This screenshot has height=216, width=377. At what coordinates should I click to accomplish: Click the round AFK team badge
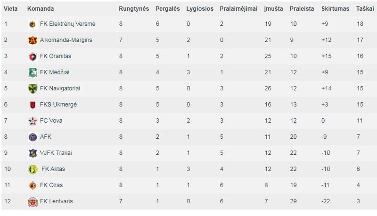click(33, 137)
